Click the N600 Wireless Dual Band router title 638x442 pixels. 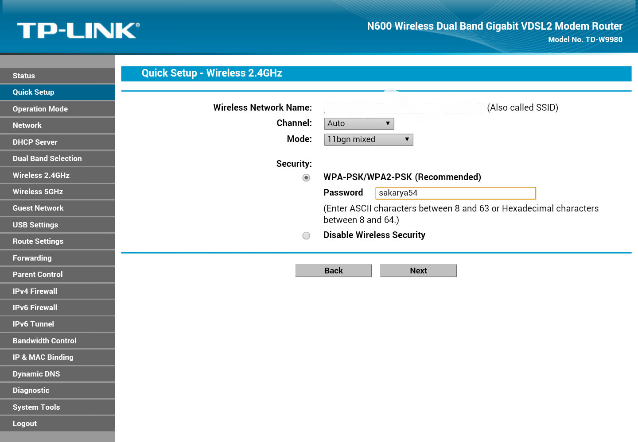[495, 26]
